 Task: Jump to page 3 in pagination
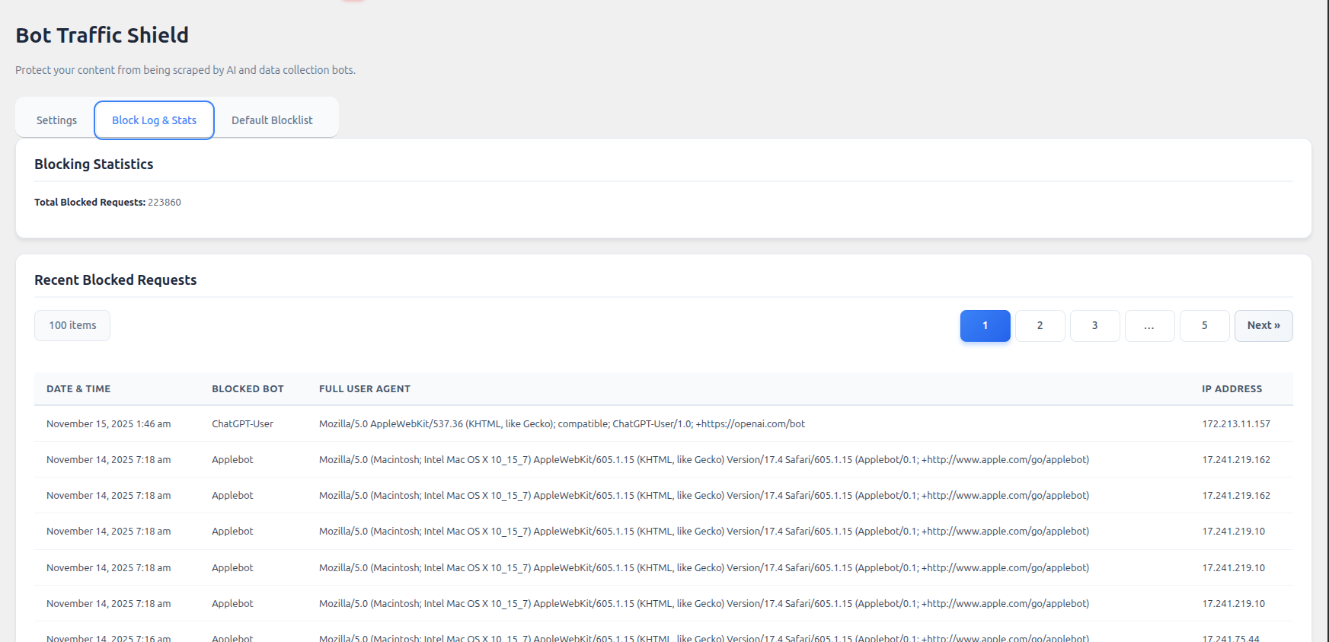1094,326
